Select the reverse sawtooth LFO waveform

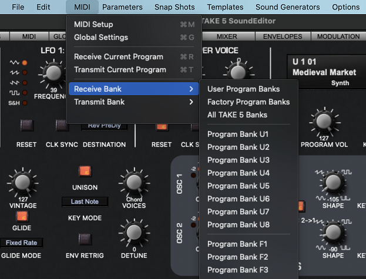(25, 82)
